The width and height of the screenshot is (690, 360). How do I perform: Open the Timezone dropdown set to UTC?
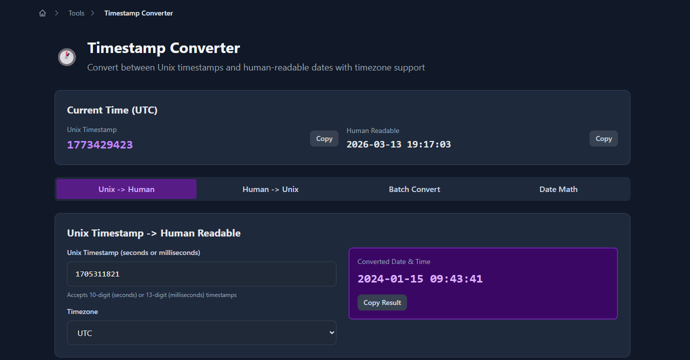click(x=201, y=333)
